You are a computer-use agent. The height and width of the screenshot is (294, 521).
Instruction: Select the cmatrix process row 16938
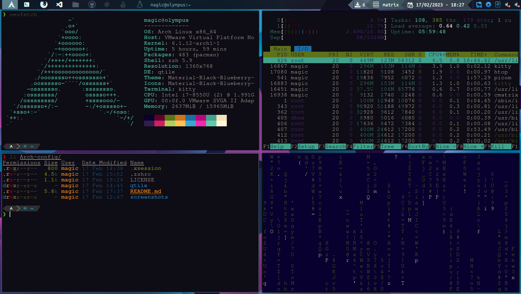tap(390, 95)
